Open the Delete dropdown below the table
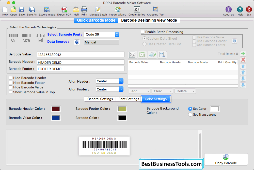Viewport: 254px width, 170px height. tap(185, 91)
